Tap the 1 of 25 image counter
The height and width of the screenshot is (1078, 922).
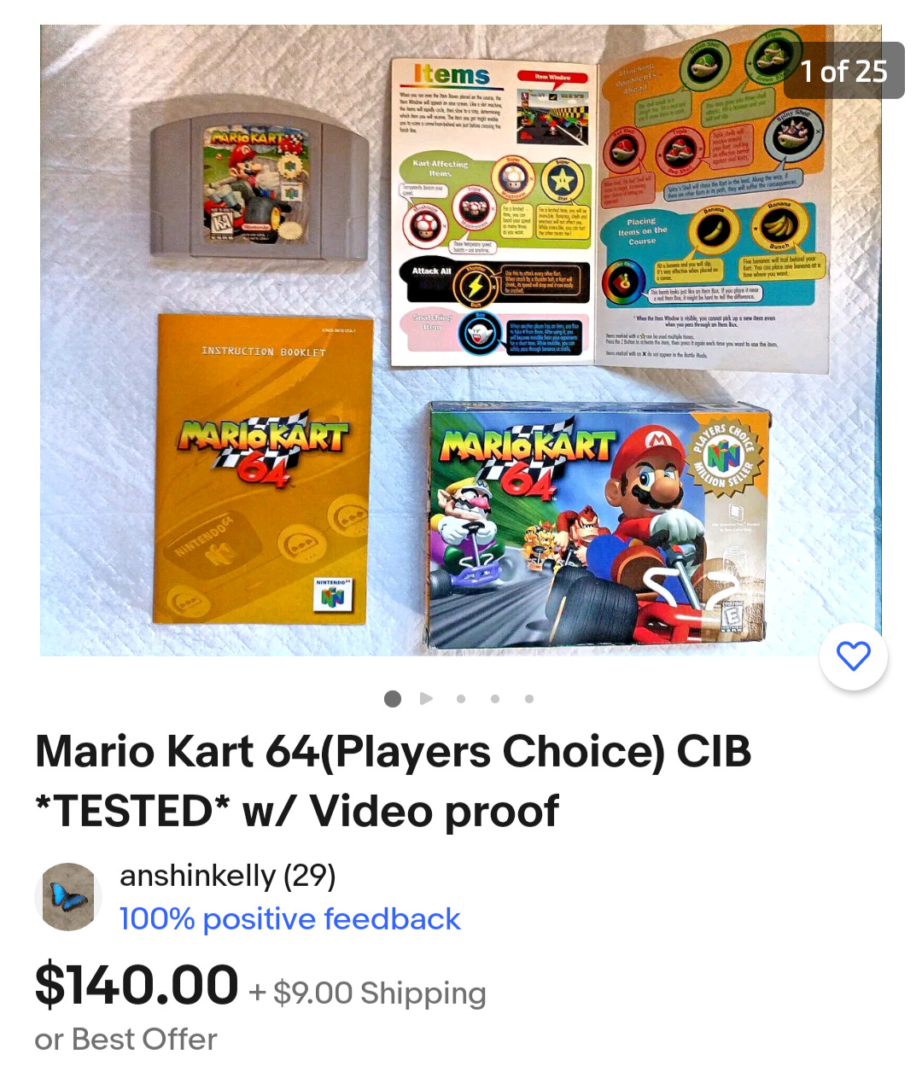pyautogui.click(x=843, y=71)
